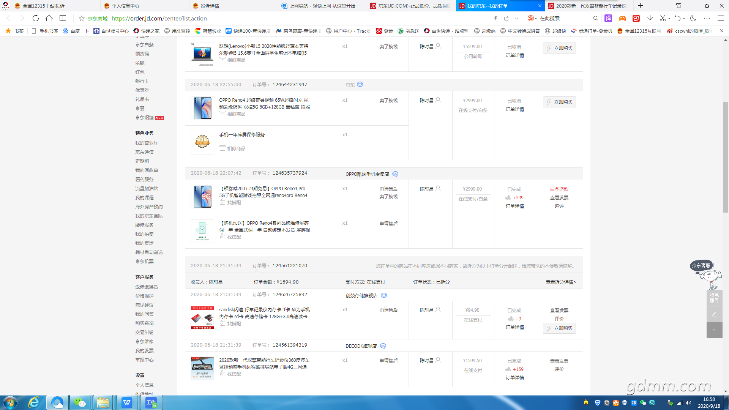Click 相似商品 under the Lenovo 小新15
Screen dimensions: 729x410
tap(232, 60)
